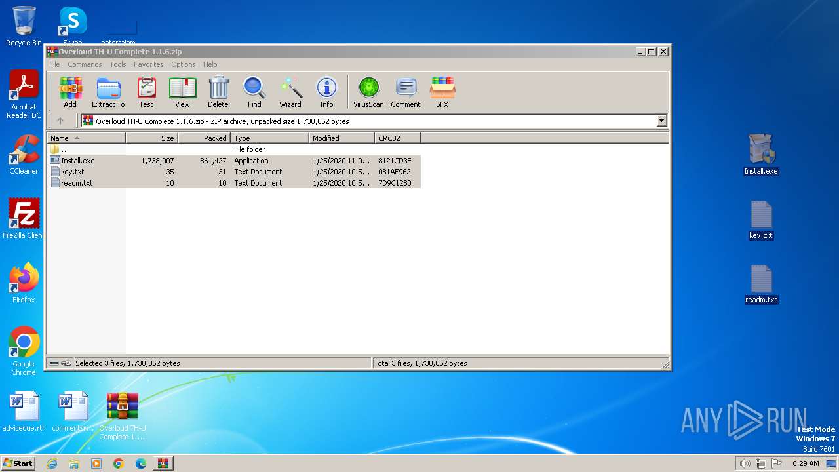This screenshot has height=472, width=839.
Task: Click the WinRAR taskbar button
Action: pyautogui.click(x=163, y=463)
